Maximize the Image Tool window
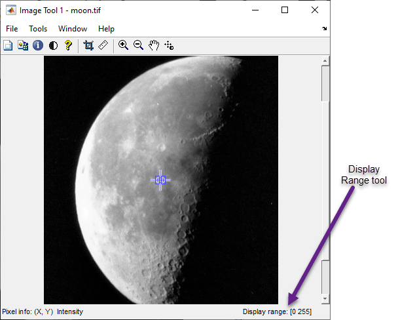 pyautogui.click(x=285, y=10)
